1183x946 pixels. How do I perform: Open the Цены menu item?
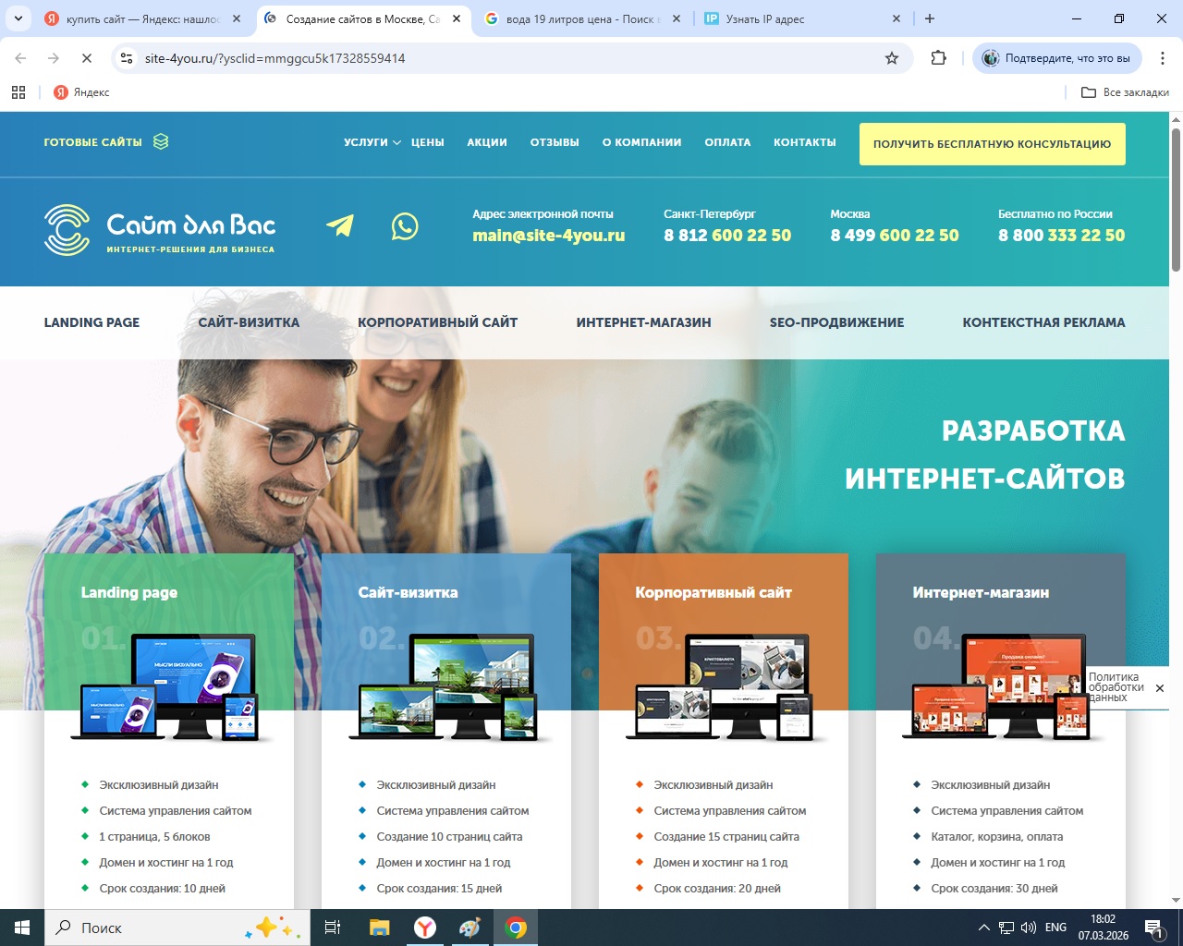(428, 142)
